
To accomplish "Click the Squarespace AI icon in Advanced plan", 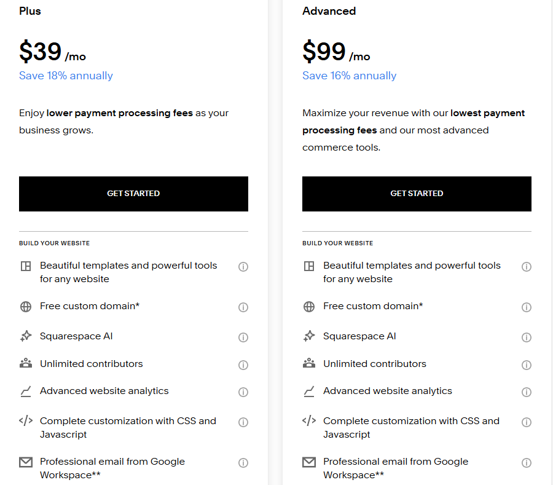I will [308, 336].
